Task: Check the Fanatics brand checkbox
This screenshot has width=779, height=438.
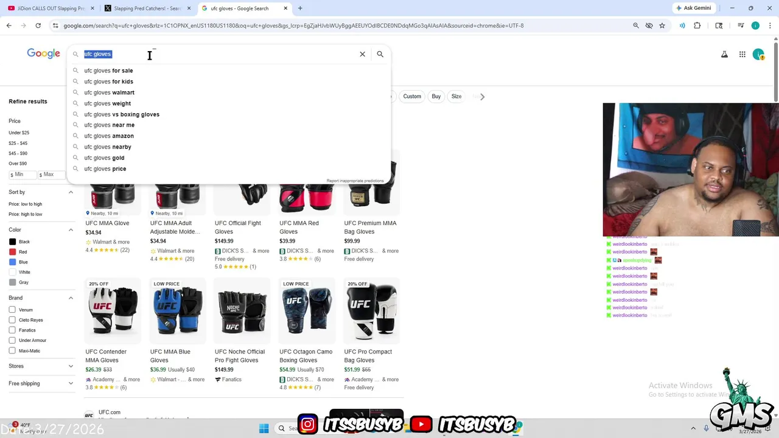Action: (x=12, y=330)
